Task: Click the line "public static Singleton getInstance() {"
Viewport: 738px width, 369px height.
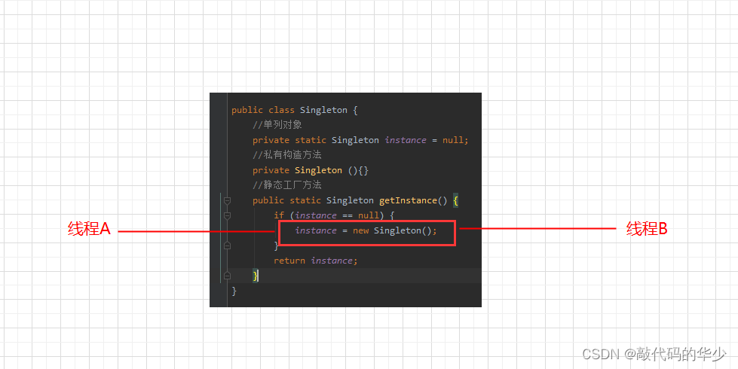Action: (x=355, y=200)
